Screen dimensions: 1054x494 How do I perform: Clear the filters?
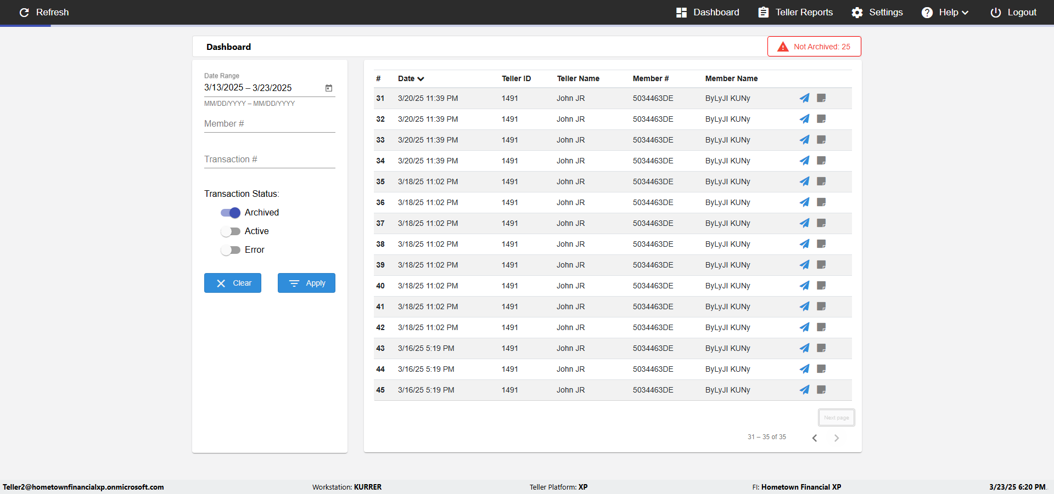point(233,283)
